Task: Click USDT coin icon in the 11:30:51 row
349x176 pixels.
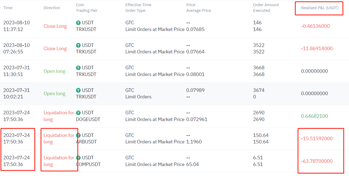Action: tap(78, 68)
